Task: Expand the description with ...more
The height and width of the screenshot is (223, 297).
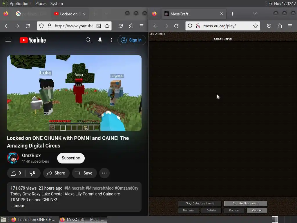Action: pos(18,206)
